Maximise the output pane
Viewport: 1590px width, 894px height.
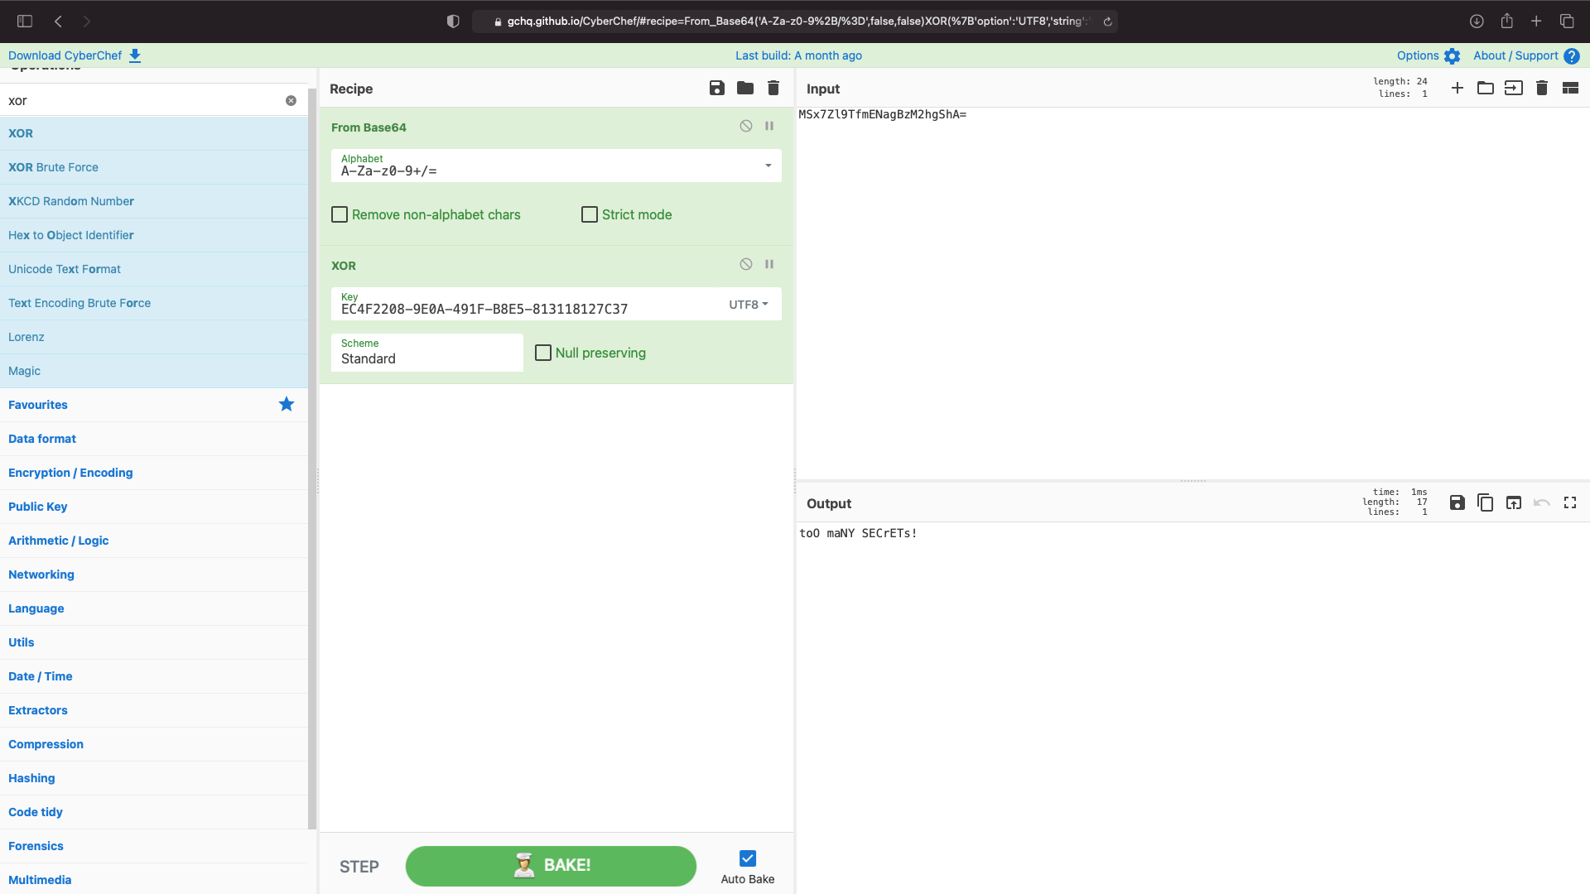[x=1570, y=502]
